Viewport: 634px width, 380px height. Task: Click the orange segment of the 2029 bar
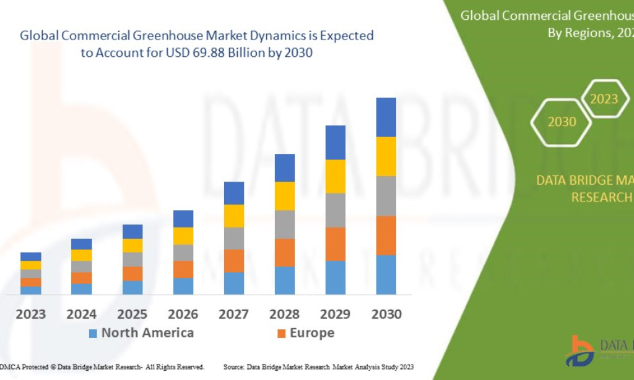[x=336, y=245]
